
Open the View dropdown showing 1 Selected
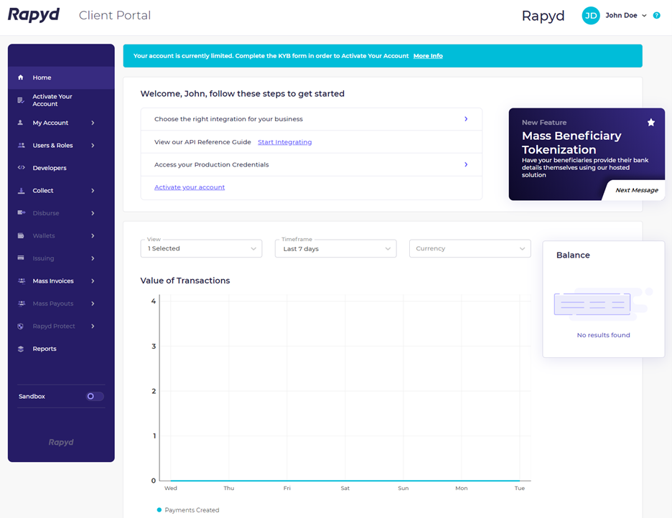pos(201,248)
